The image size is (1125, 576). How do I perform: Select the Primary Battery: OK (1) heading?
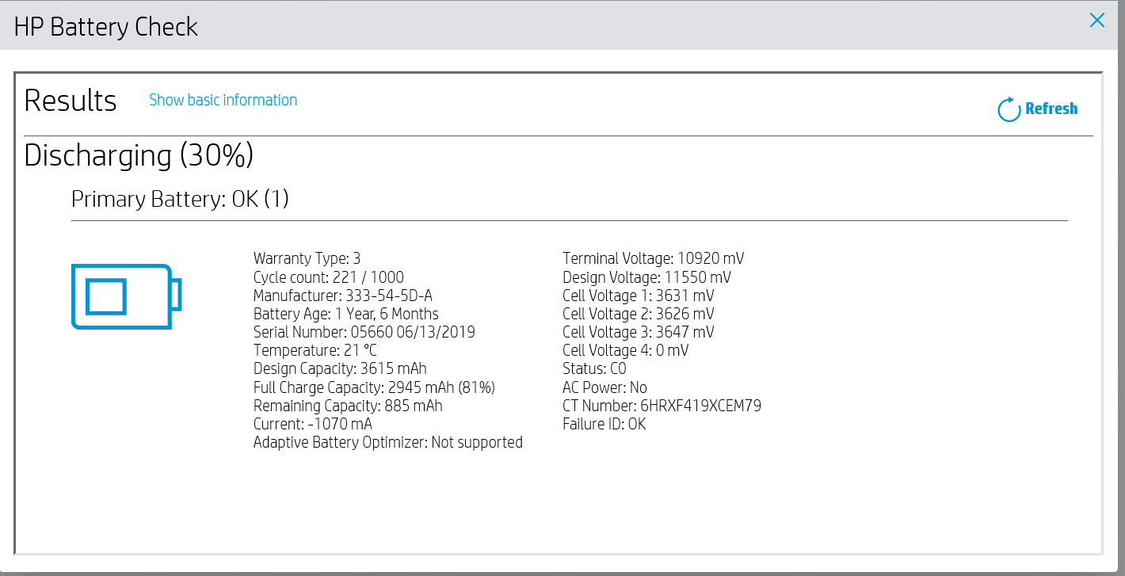(x=180, y=199)
